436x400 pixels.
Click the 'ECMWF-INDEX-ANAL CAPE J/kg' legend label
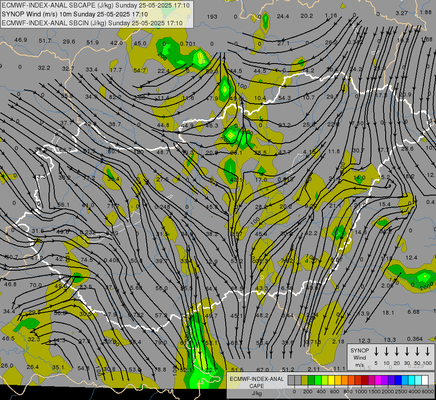pyautogui.click(x=257, y=386)
